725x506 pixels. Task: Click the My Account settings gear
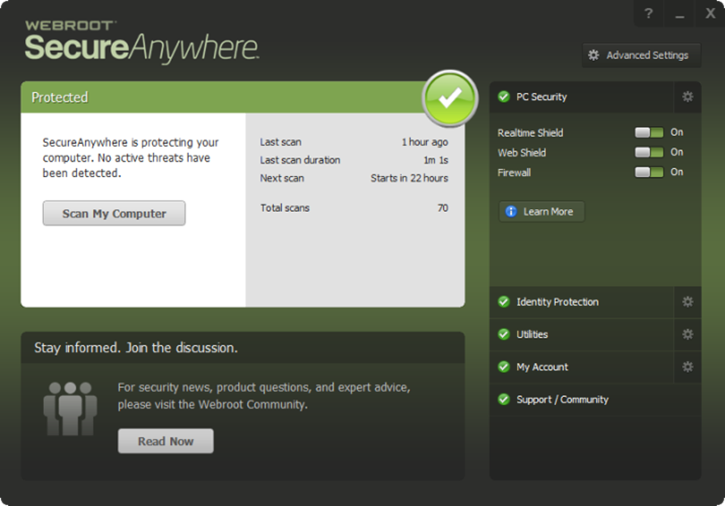pos(687,367)
